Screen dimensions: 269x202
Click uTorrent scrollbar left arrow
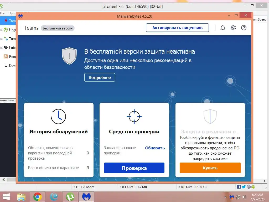(4, 179)
